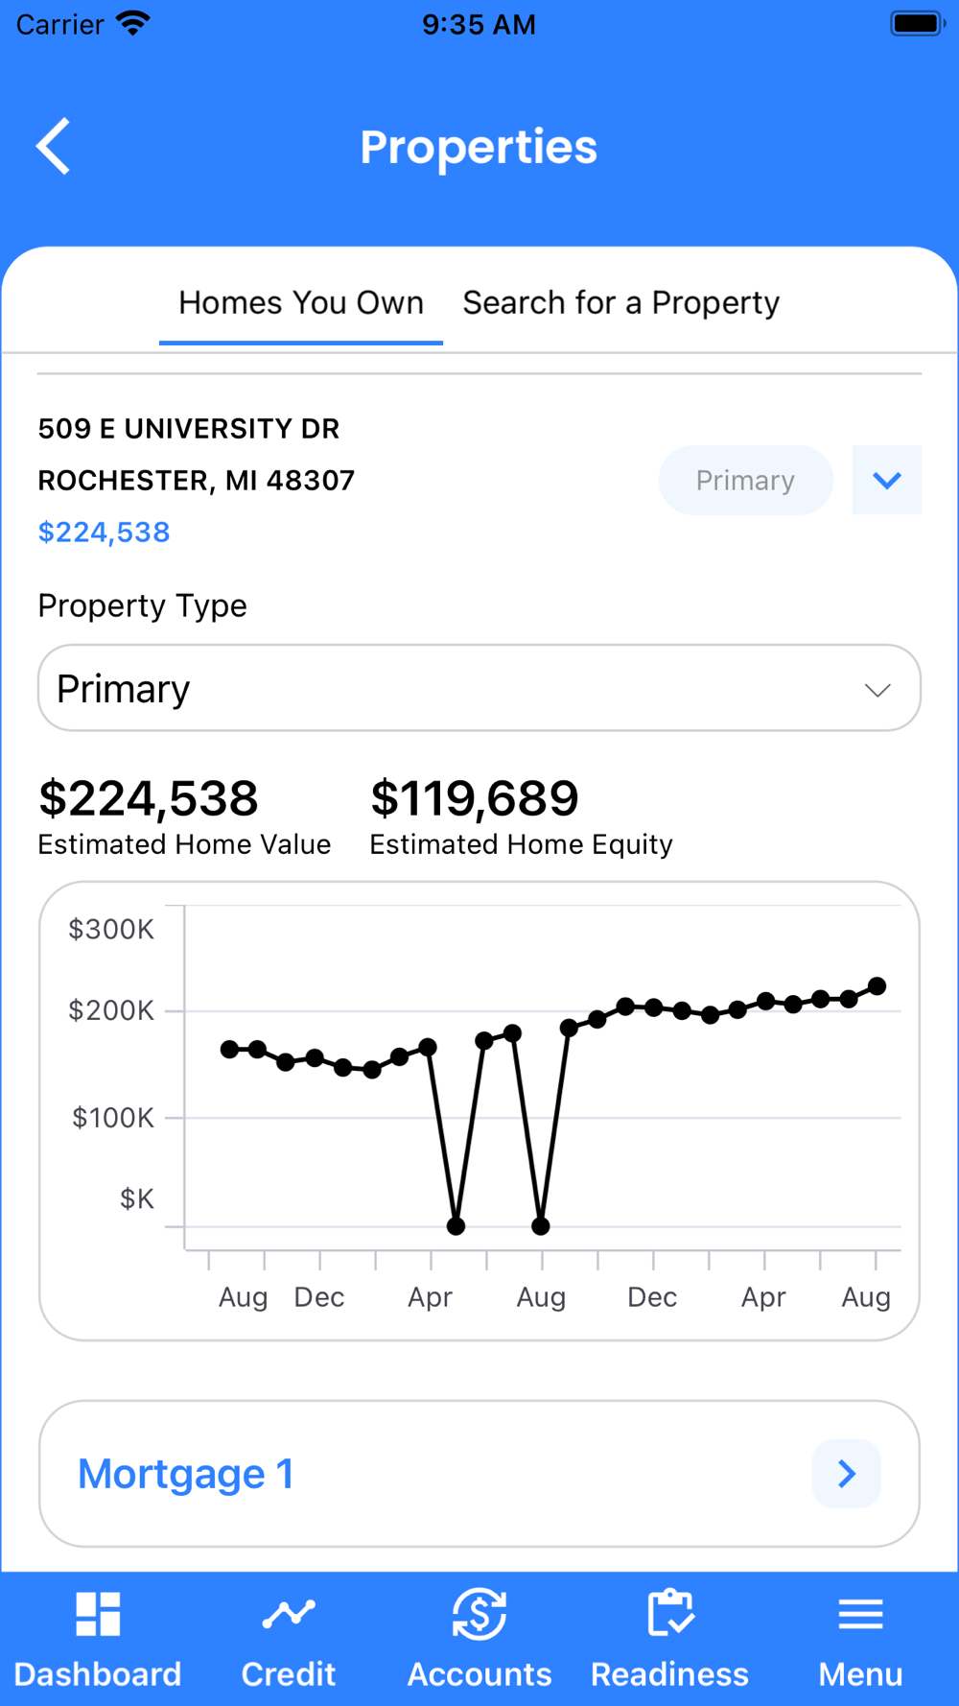The height and width of the screenshot is (1706, 959).
Task: Toggle the Primary badge pill
Action: point(745,480)
